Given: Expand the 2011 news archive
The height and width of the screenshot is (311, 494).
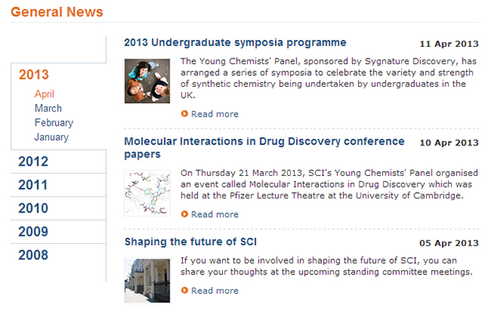Looking at the screenshot, I should tap(33, 185).
